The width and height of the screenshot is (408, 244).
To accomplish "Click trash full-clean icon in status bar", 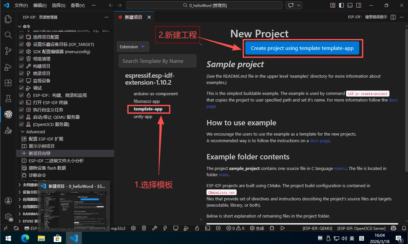I will (x=144, y=228).
